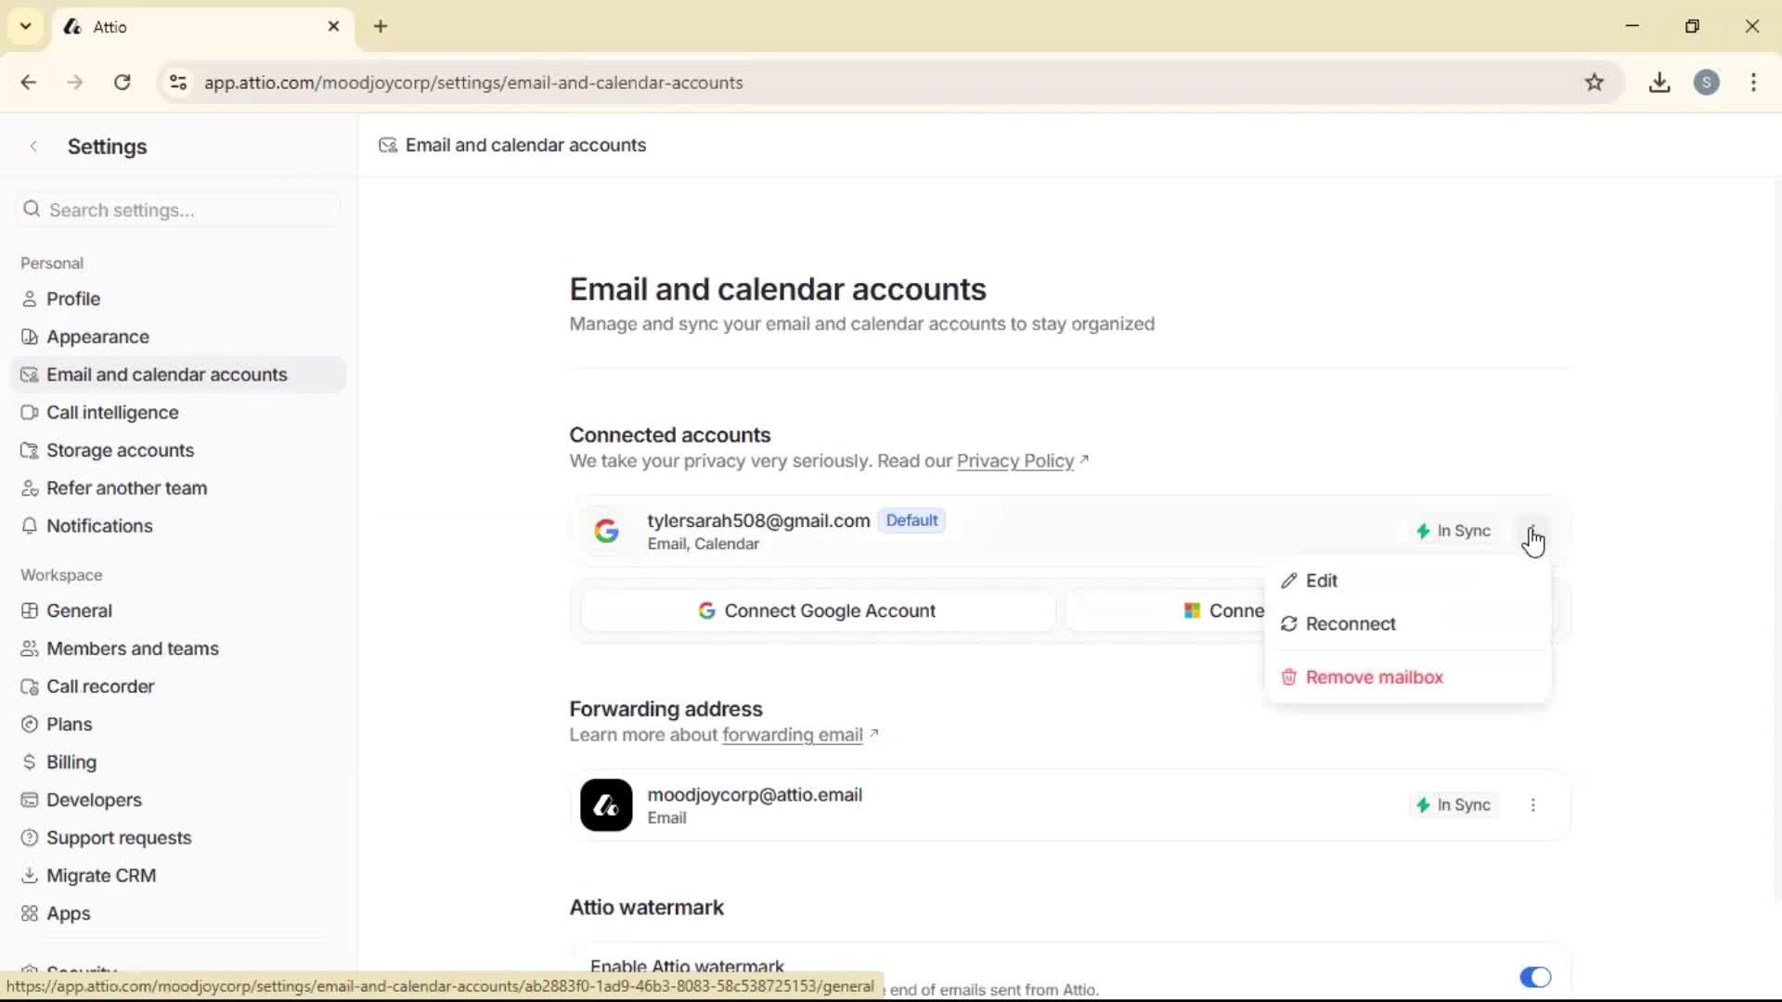This screenshot has height=1002, width=1782.
Task: Click the Plans circle icon
Action: 30,725
